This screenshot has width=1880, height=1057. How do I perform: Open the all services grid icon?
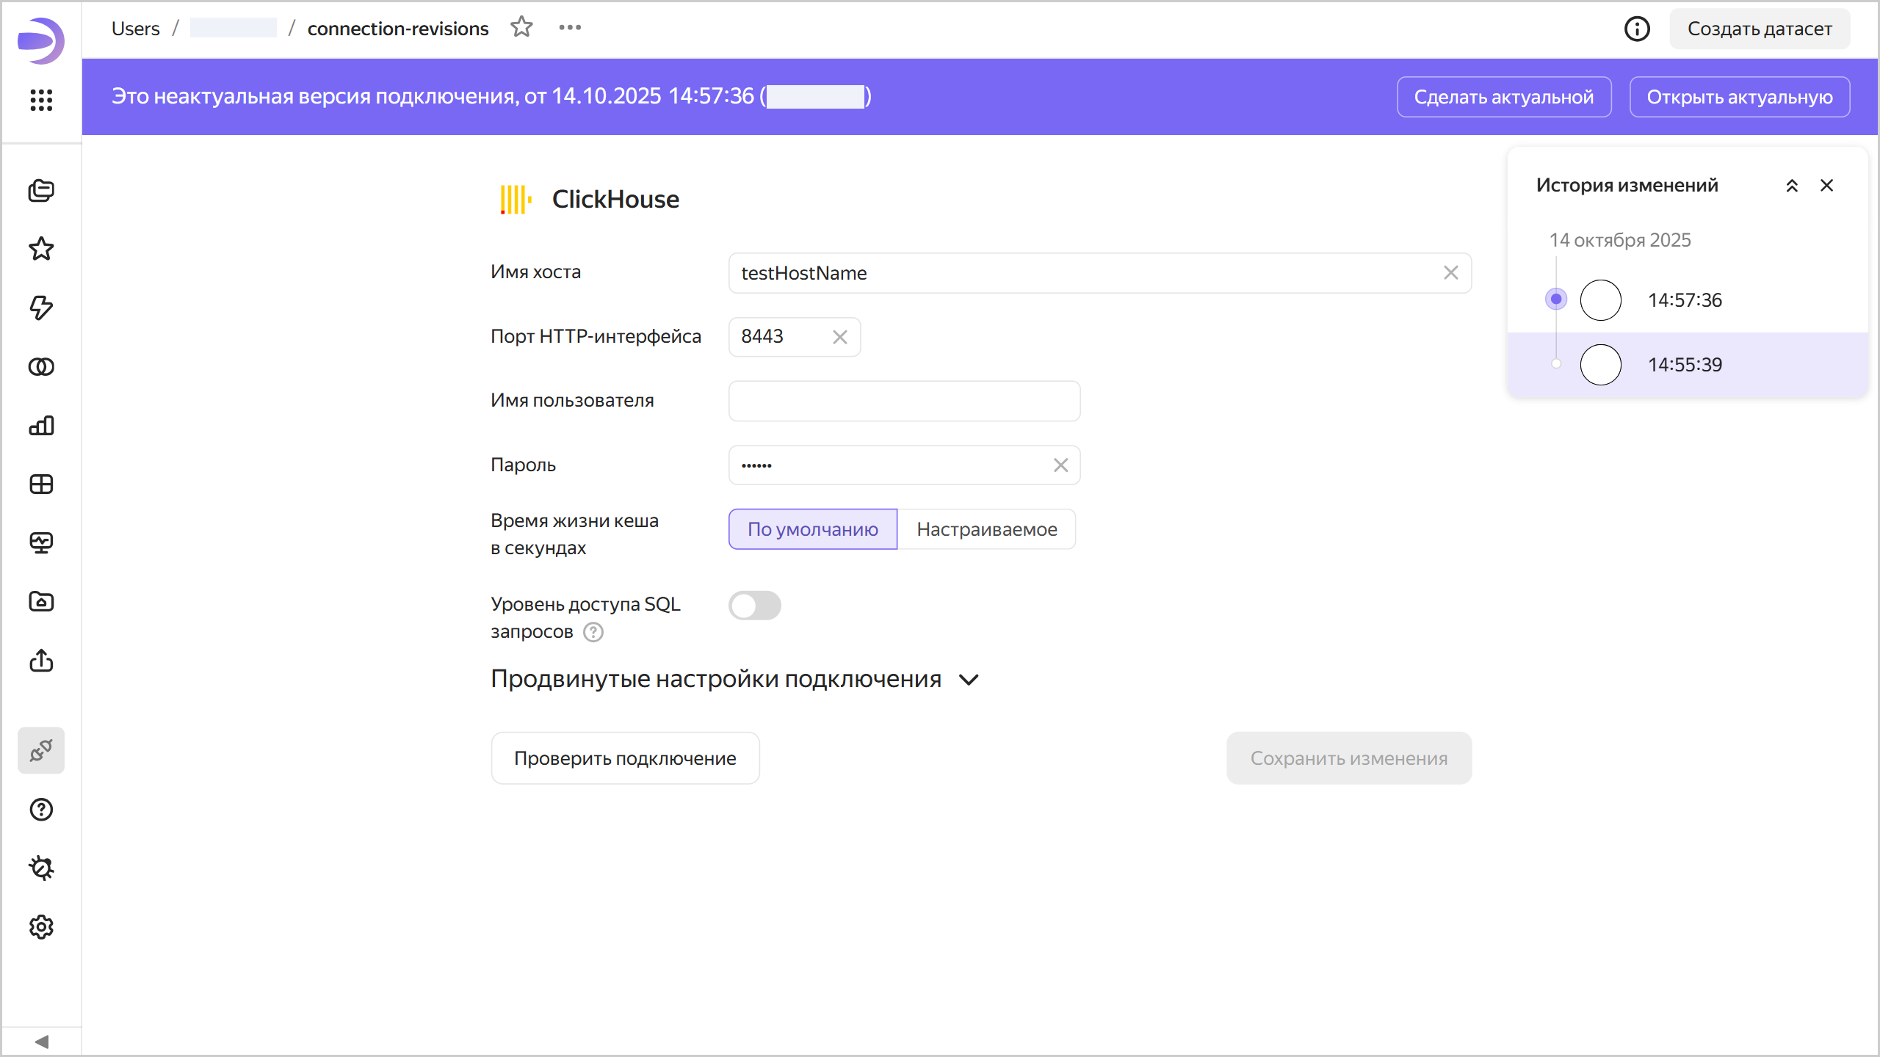click(41, 100)
